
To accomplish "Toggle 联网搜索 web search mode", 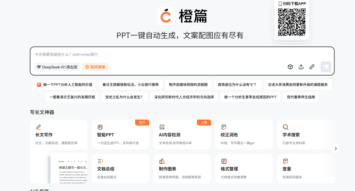I will pyautogui.click(x=95, y=67).
